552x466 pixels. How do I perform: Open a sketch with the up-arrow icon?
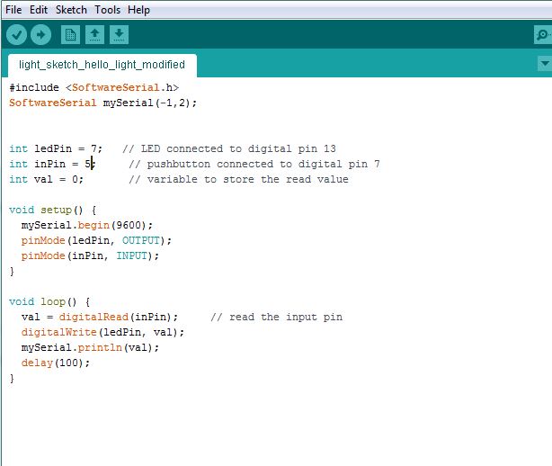(x=94, y=34)
